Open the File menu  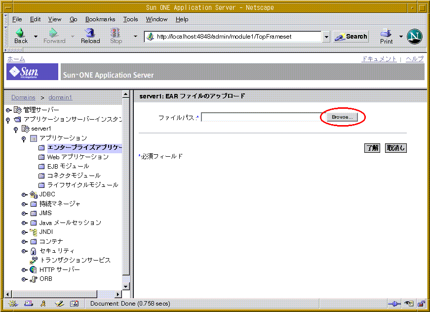pyautogui.click(x=17, y=19)
